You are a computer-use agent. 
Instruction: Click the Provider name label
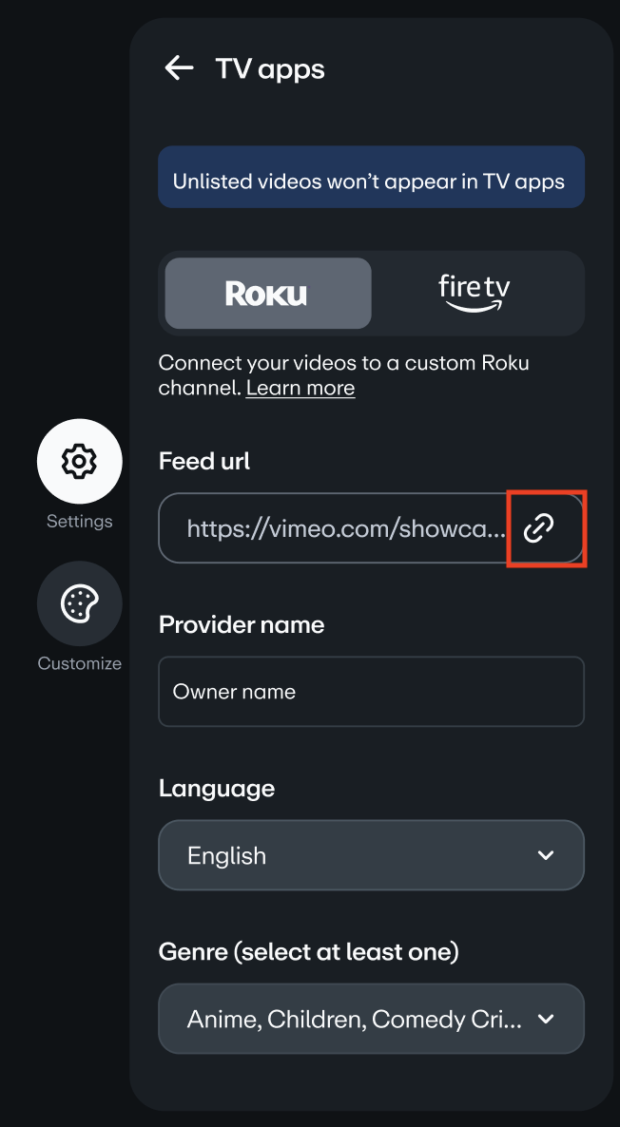click(242, 624)
